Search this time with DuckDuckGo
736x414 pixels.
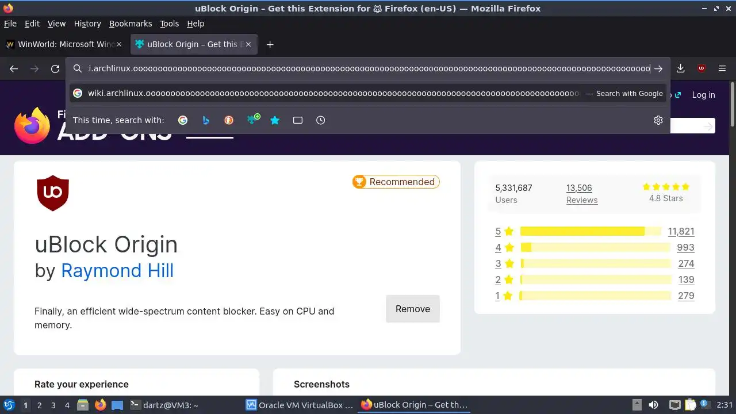229,120
